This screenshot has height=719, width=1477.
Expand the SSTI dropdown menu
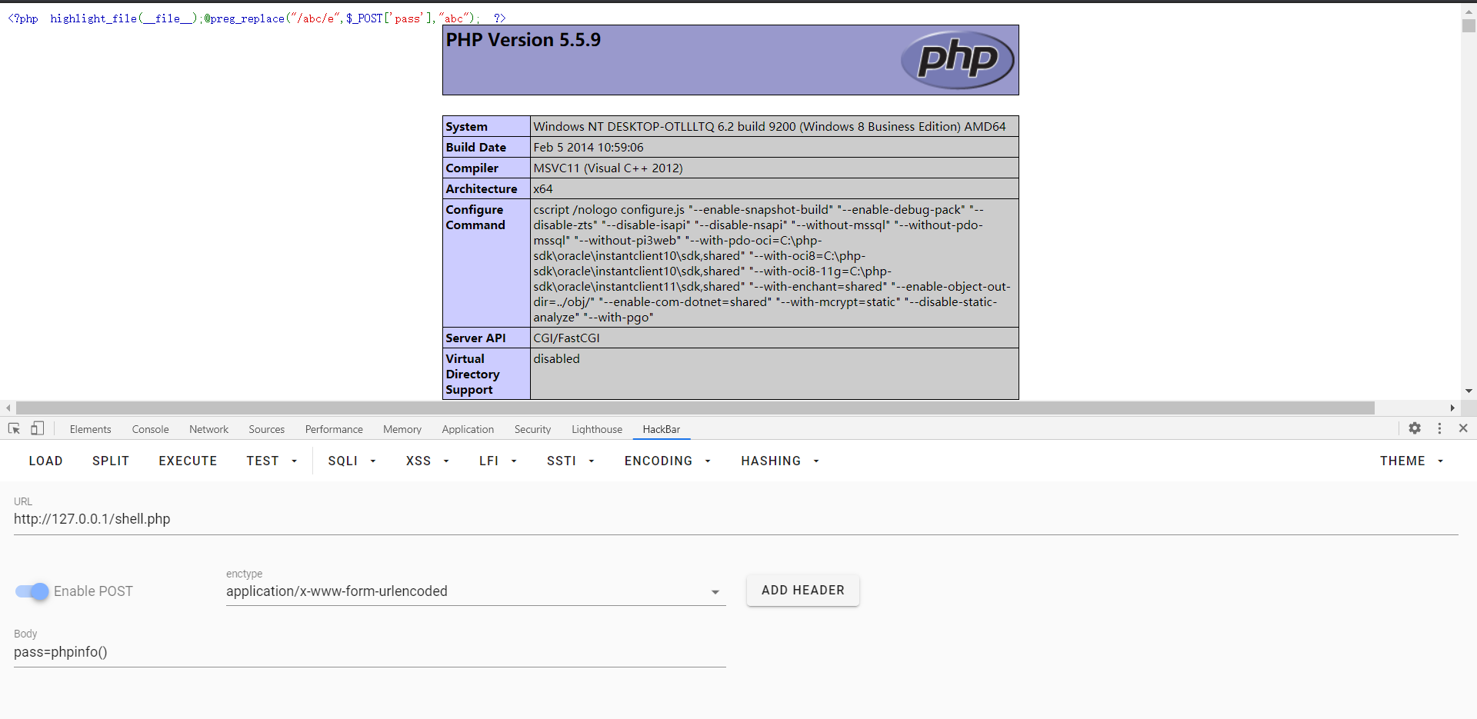(570, 461)
